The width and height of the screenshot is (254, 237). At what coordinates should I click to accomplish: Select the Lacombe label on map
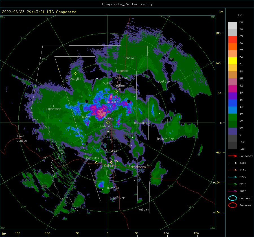pyautogui.click(x=122, y=71)
